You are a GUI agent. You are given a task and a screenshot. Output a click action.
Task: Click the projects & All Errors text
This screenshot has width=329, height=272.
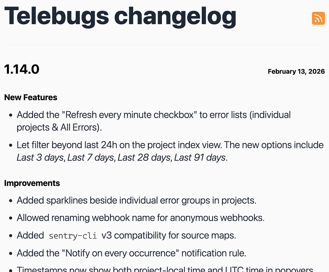pos(59,127)
